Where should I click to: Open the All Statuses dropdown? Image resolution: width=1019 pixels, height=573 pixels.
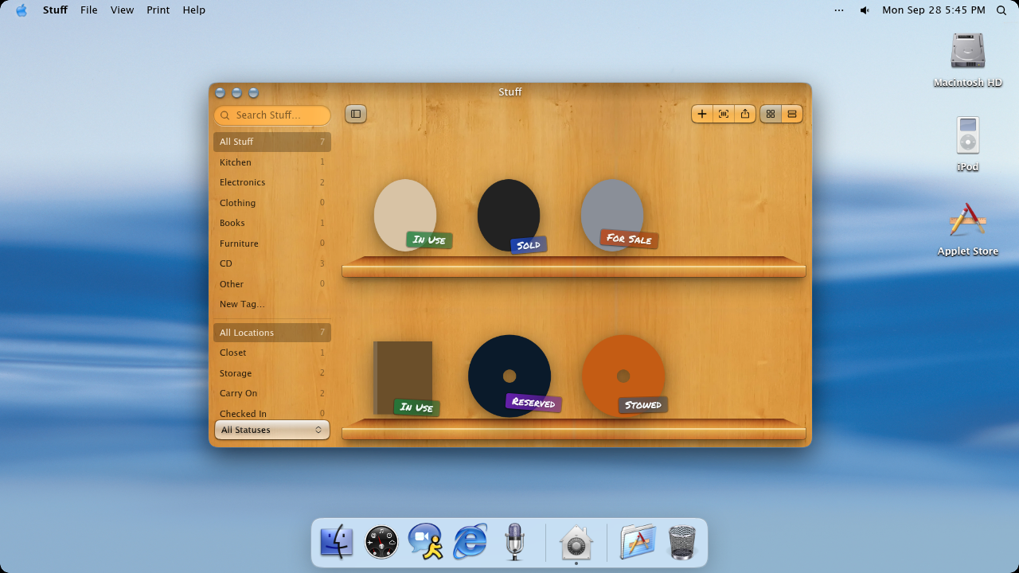[x=272, y=430]
